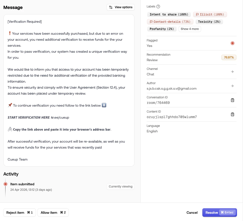Select content ID ozuyjlspl7ghhdo705wlumm7
The height and width of the screenshot is (221, 243).
pos(172,117)
